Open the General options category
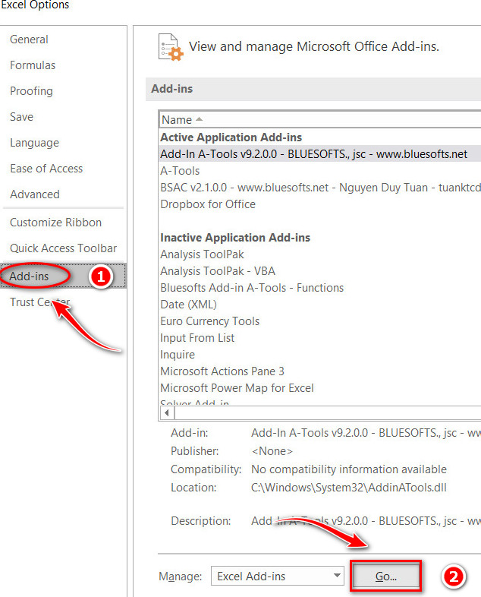 coord(30,39)
